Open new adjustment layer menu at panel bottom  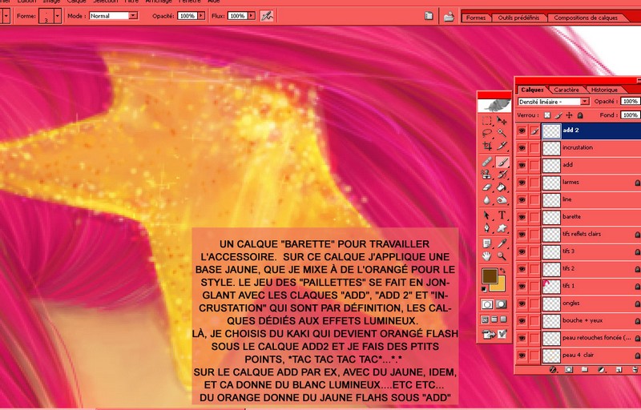click(x=602, y=370)
